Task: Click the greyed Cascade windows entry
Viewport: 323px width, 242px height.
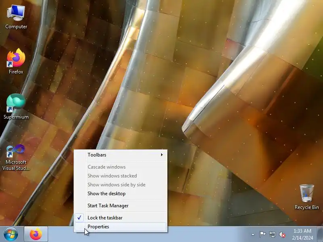Action: 121,167
